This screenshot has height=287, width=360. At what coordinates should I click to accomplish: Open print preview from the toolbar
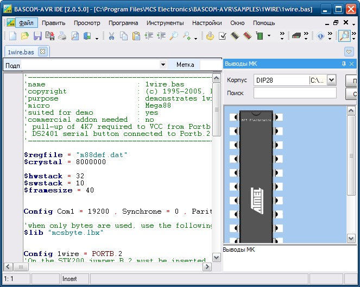pos(74,36)
